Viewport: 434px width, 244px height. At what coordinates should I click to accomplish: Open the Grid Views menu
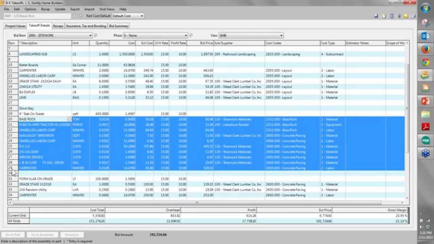coord(107,9)
